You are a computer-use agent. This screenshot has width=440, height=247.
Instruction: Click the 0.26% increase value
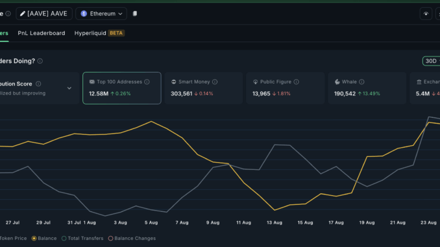123,93
